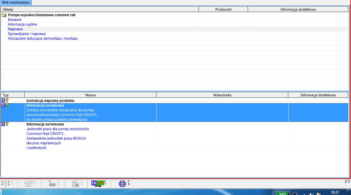351x195 pixels.
Task: Open the Silnik wysokoprężny tab
Action: pos(16,2)
